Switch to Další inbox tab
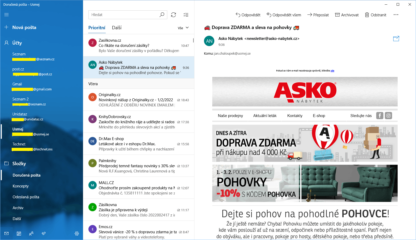416x240 pixels. point(117,28)
